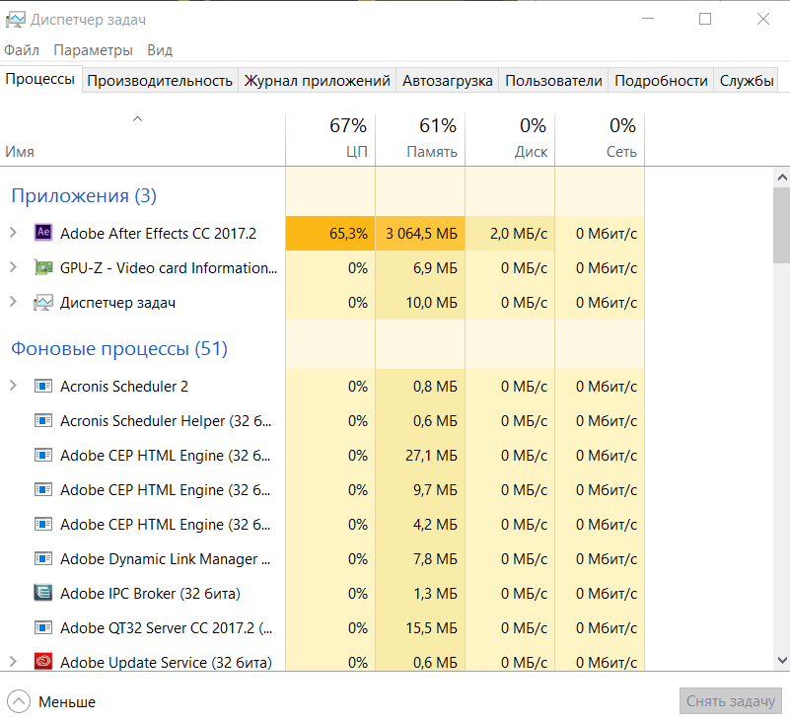This screenshot has height=722, width=790.
Task: Sort by the Сеть 0% column header
Action: (600, 139)
